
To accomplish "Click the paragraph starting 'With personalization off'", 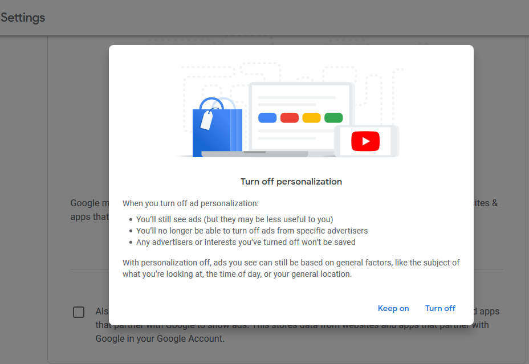I will pos(291,268).
